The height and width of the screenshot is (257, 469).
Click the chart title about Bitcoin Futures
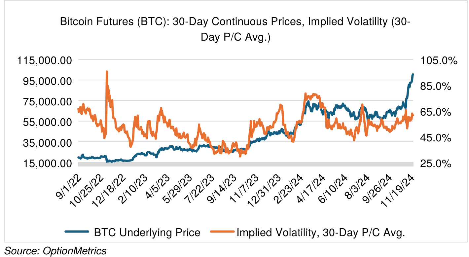235,30
